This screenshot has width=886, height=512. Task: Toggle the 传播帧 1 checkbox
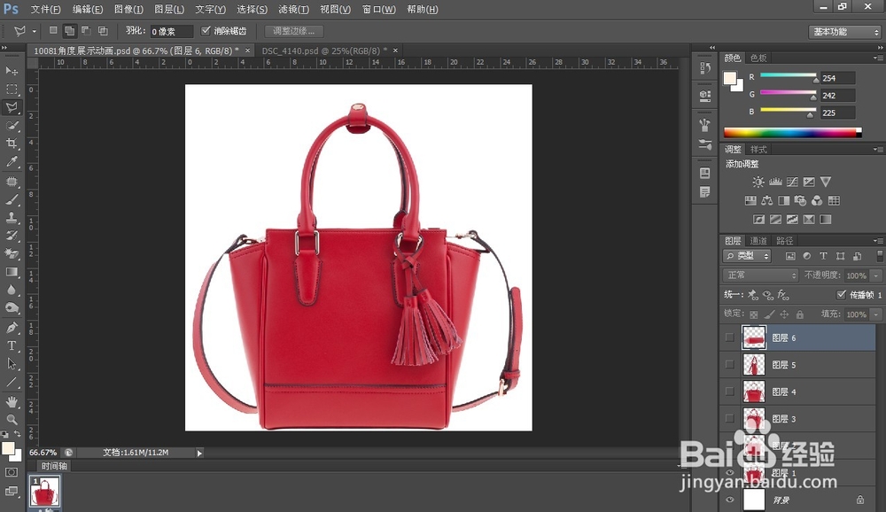[x=841, y=294]
